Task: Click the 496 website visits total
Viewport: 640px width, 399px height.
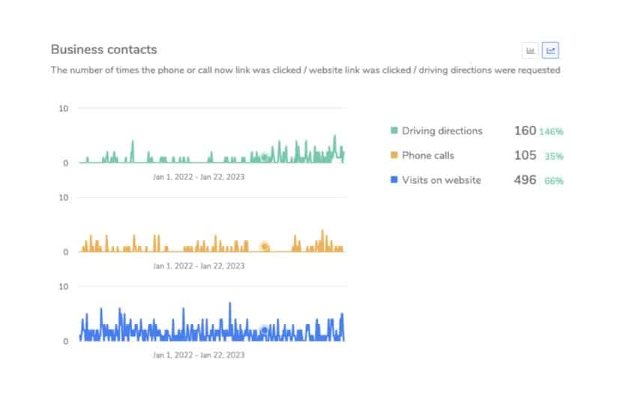Action: (x=525, y=180)
